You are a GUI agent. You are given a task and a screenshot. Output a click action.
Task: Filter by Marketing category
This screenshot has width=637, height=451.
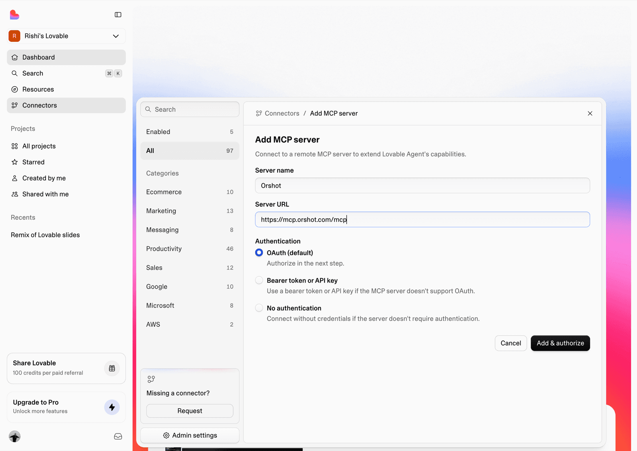pyautogui.click(x=190, y=211)
